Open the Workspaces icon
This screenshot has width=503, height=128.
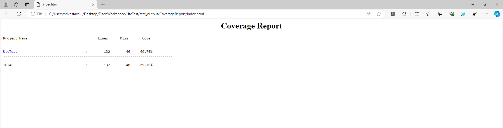tap(16, 4)
